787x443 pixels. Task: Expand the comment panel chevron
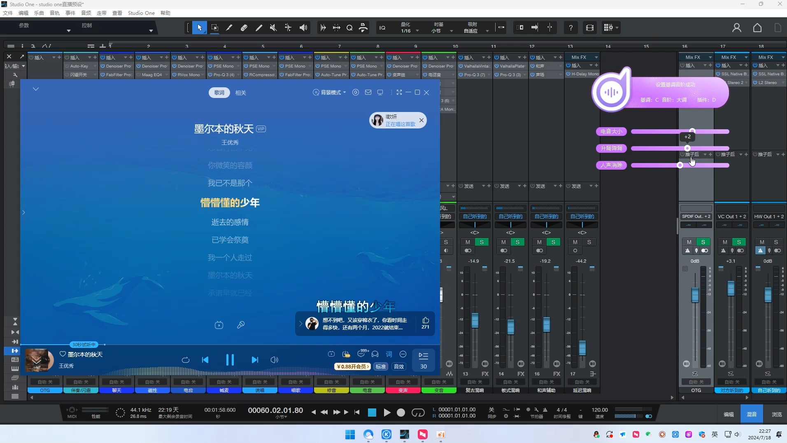(300, 324)
